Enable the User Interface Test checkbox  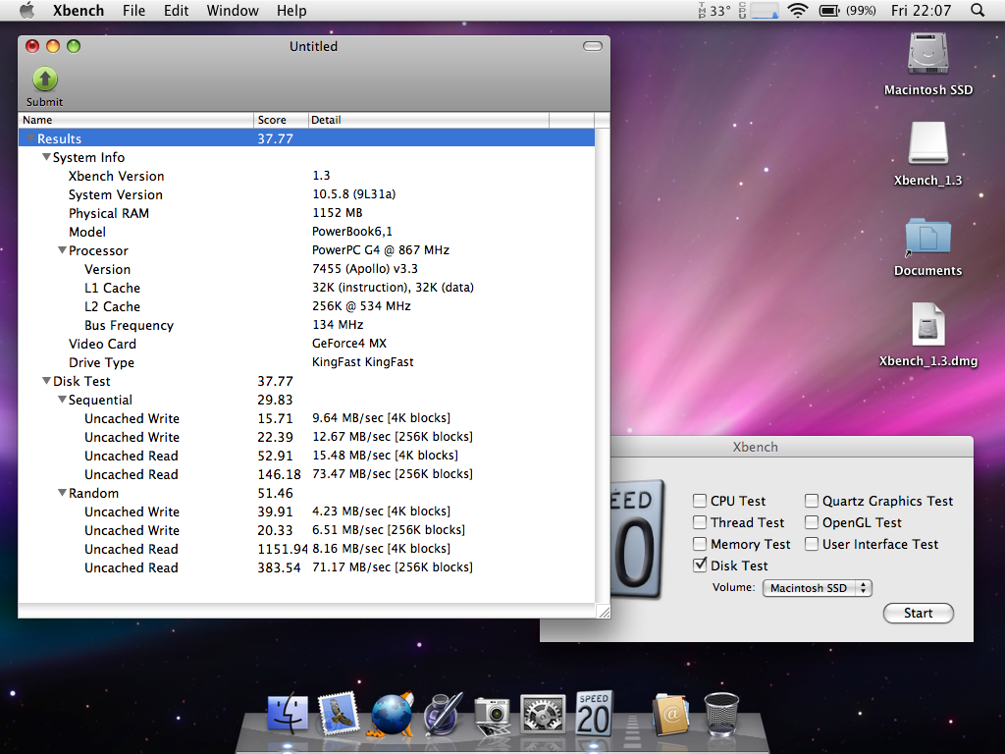click(x=812, y=544)
